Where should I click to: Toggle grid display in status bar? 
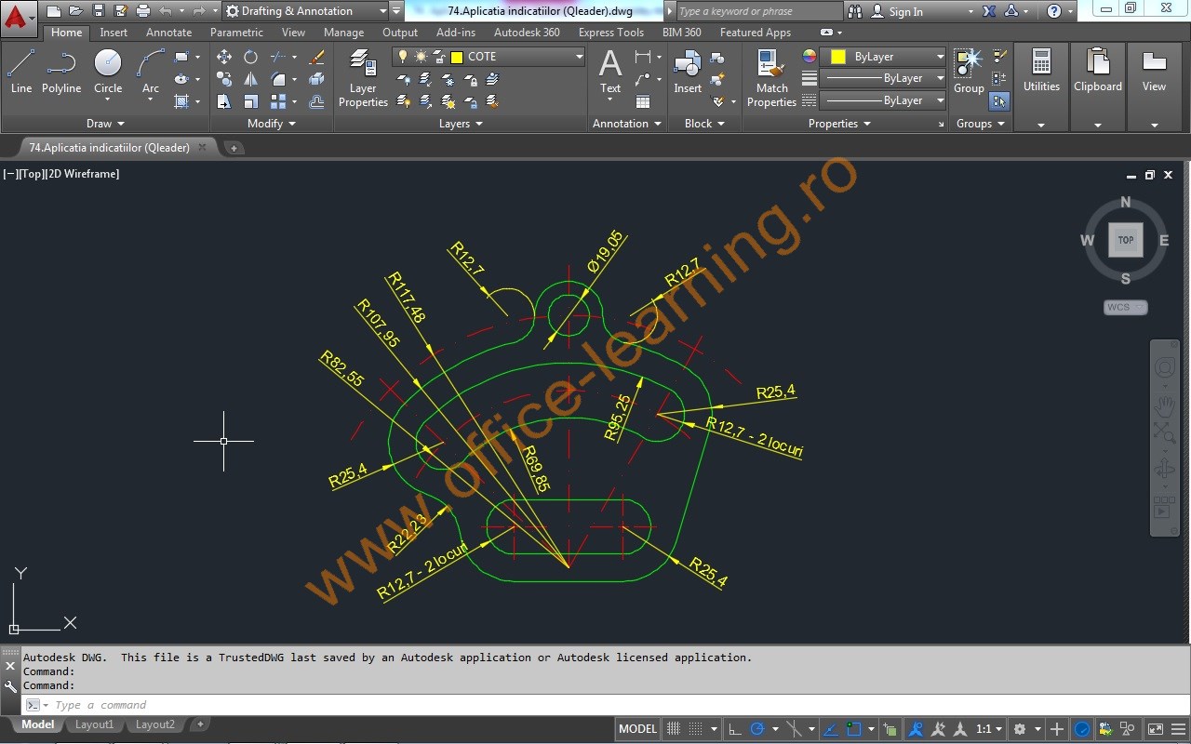click(674, 729)
